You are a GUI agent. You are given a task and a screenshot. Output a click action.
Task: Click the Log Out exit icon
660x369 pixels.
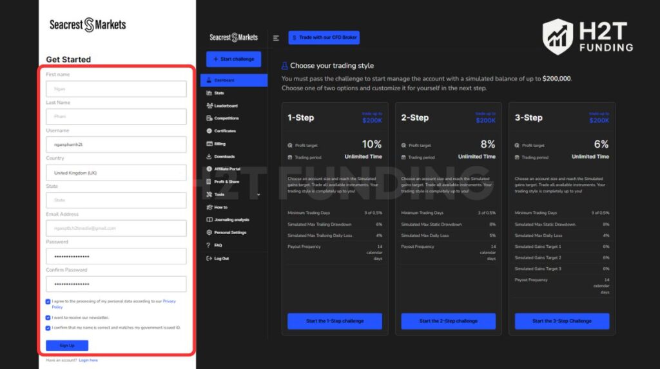coord(209,258)
